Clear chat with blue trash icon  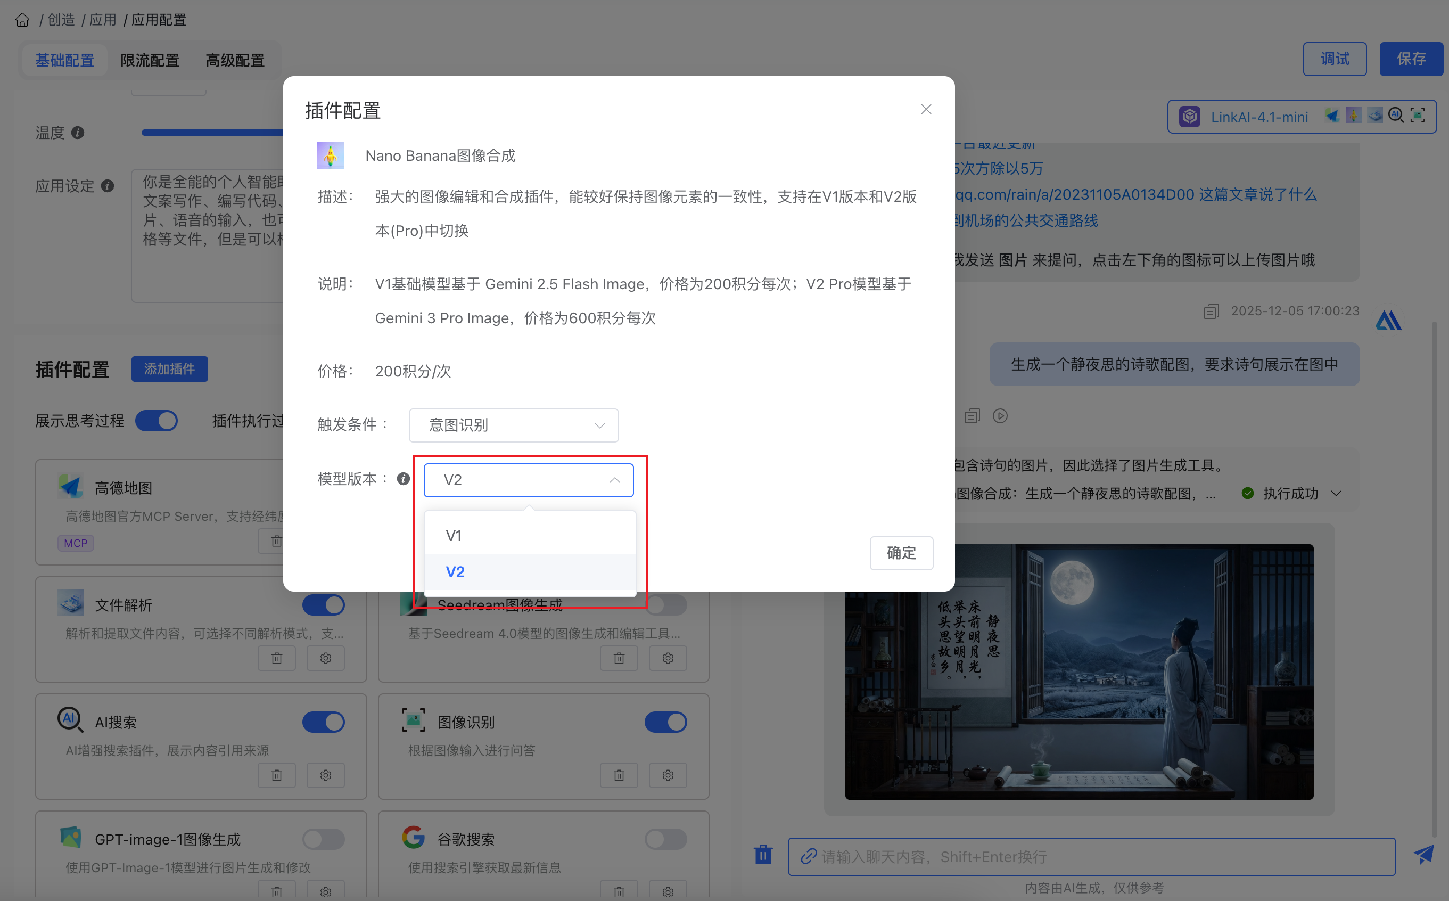pos(763,856)
